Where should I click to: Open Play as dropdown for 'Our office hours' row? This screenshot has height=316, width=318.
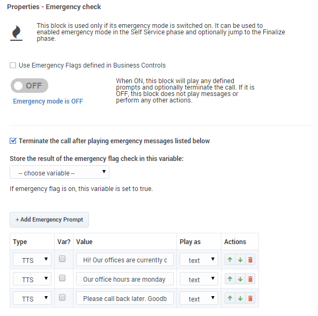[x=199, y=279]
